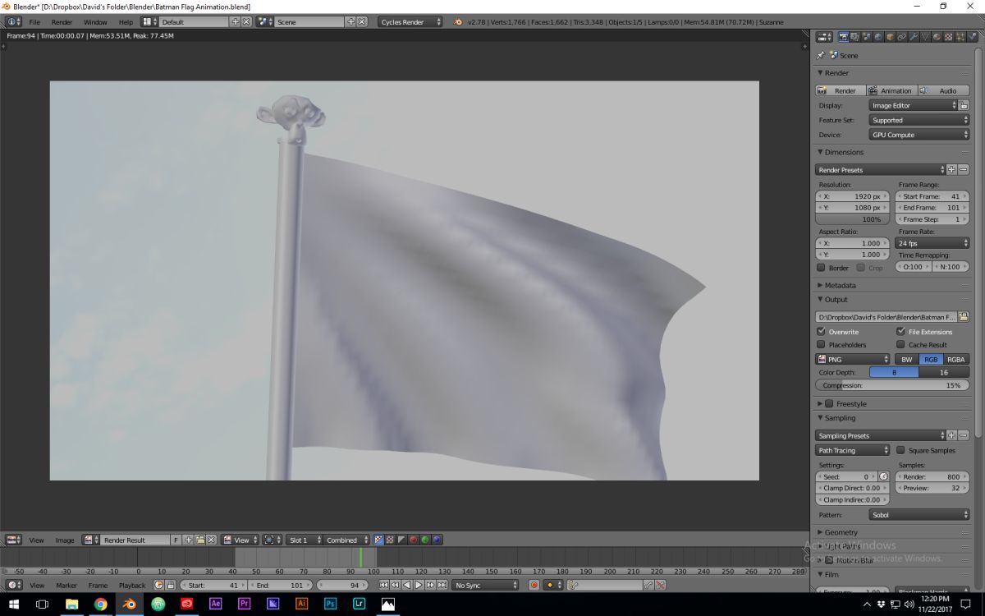Open the Constraints chain-link properties tab
This screenshot has height=616, width=985.
point(902,37)
